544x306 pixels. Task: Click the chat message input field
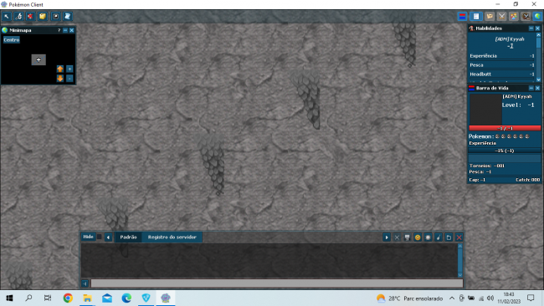click(277, 283)
